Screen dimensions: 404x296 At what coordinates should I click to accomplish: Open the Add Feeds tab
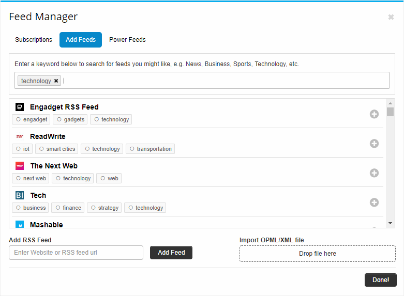[x=81, y=40]
